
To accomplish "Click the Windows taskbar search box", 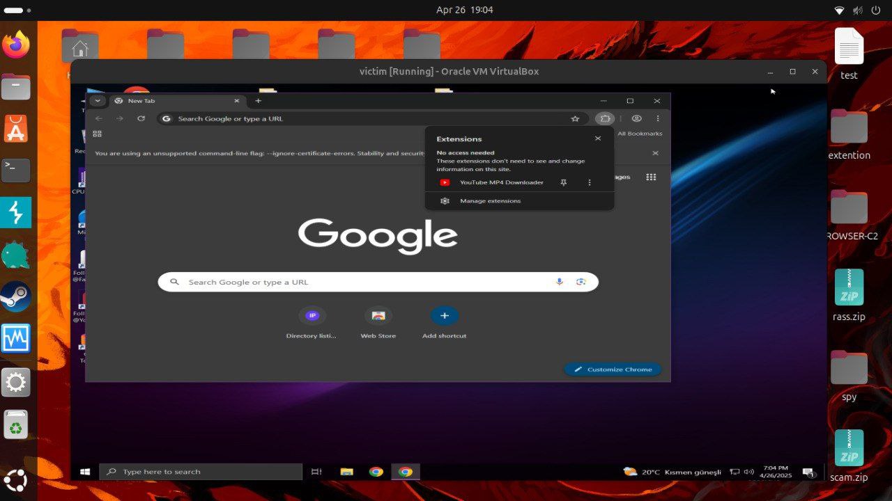I will [201, 472].
